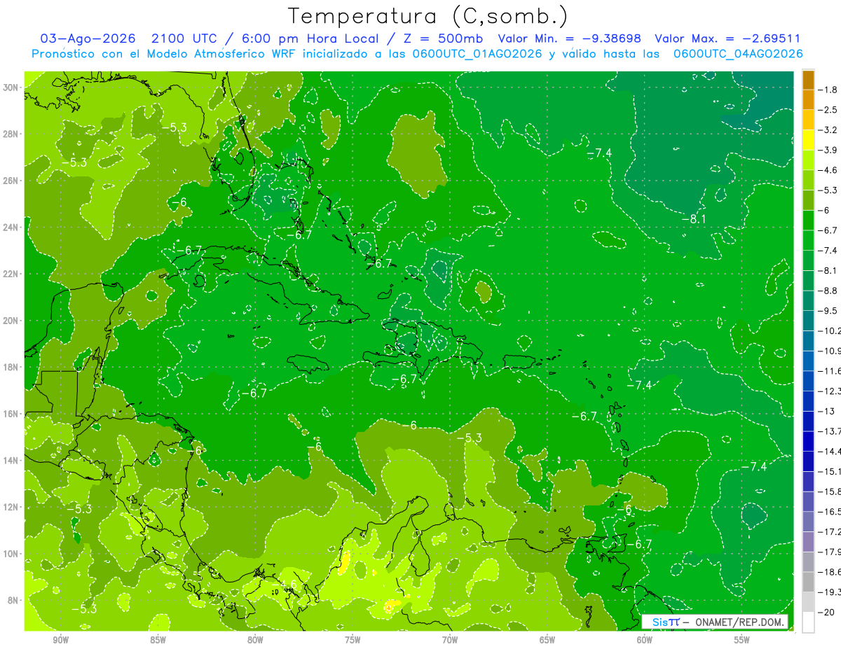Click the '-18.6' colorbar label
The width and height of the screenshot is (841, 649).
pyautogui.click(x=829, y=572)
